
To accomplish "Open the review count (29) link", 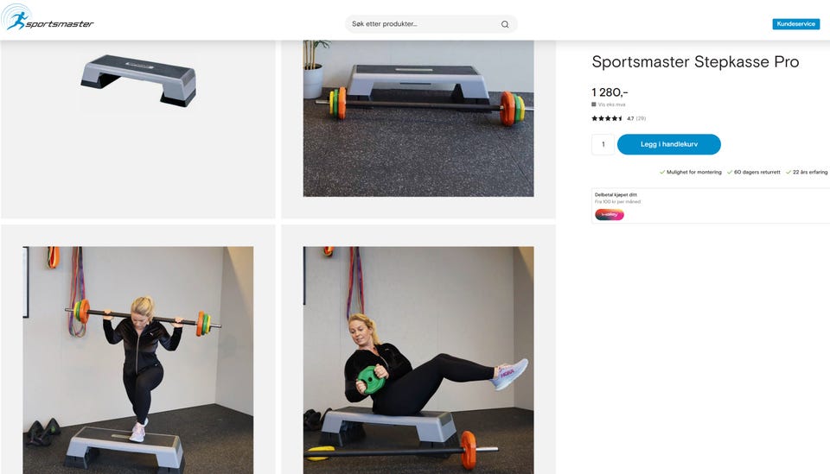I will click(641, 118).
